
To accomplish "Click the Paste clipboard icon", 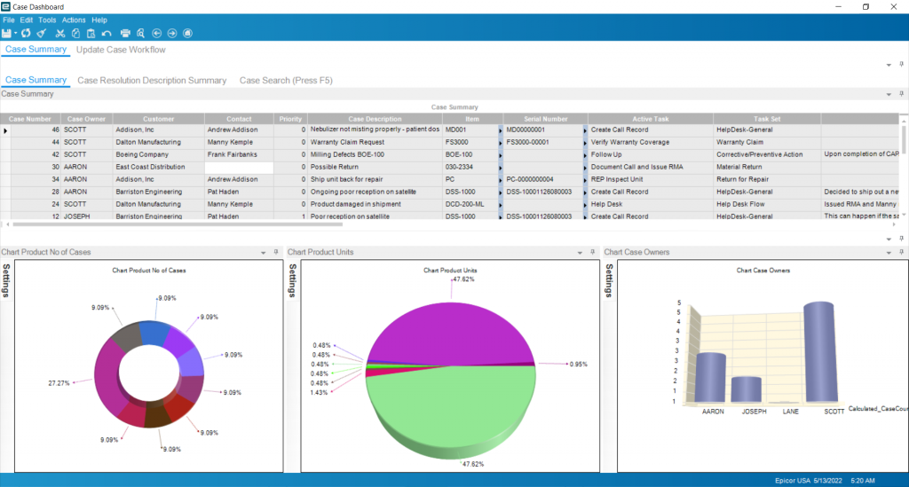I will 91,34.
